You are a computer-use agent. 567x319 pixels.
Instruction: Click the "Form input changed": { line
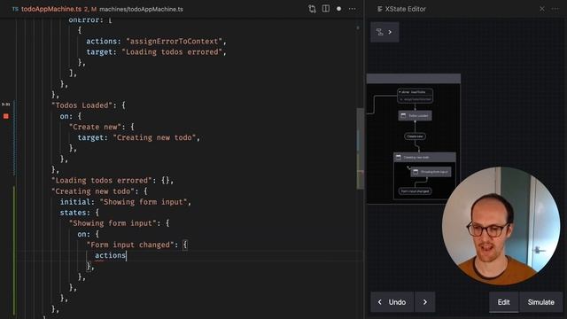[136, 245]
